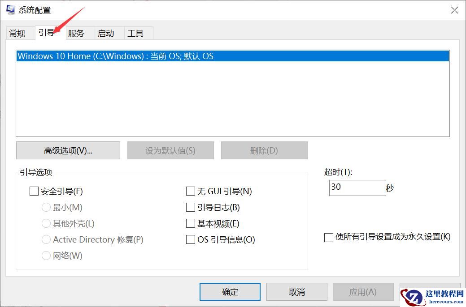Switch to the 启动 tab
Screen dimensions: 466x307
click(108, 33)
